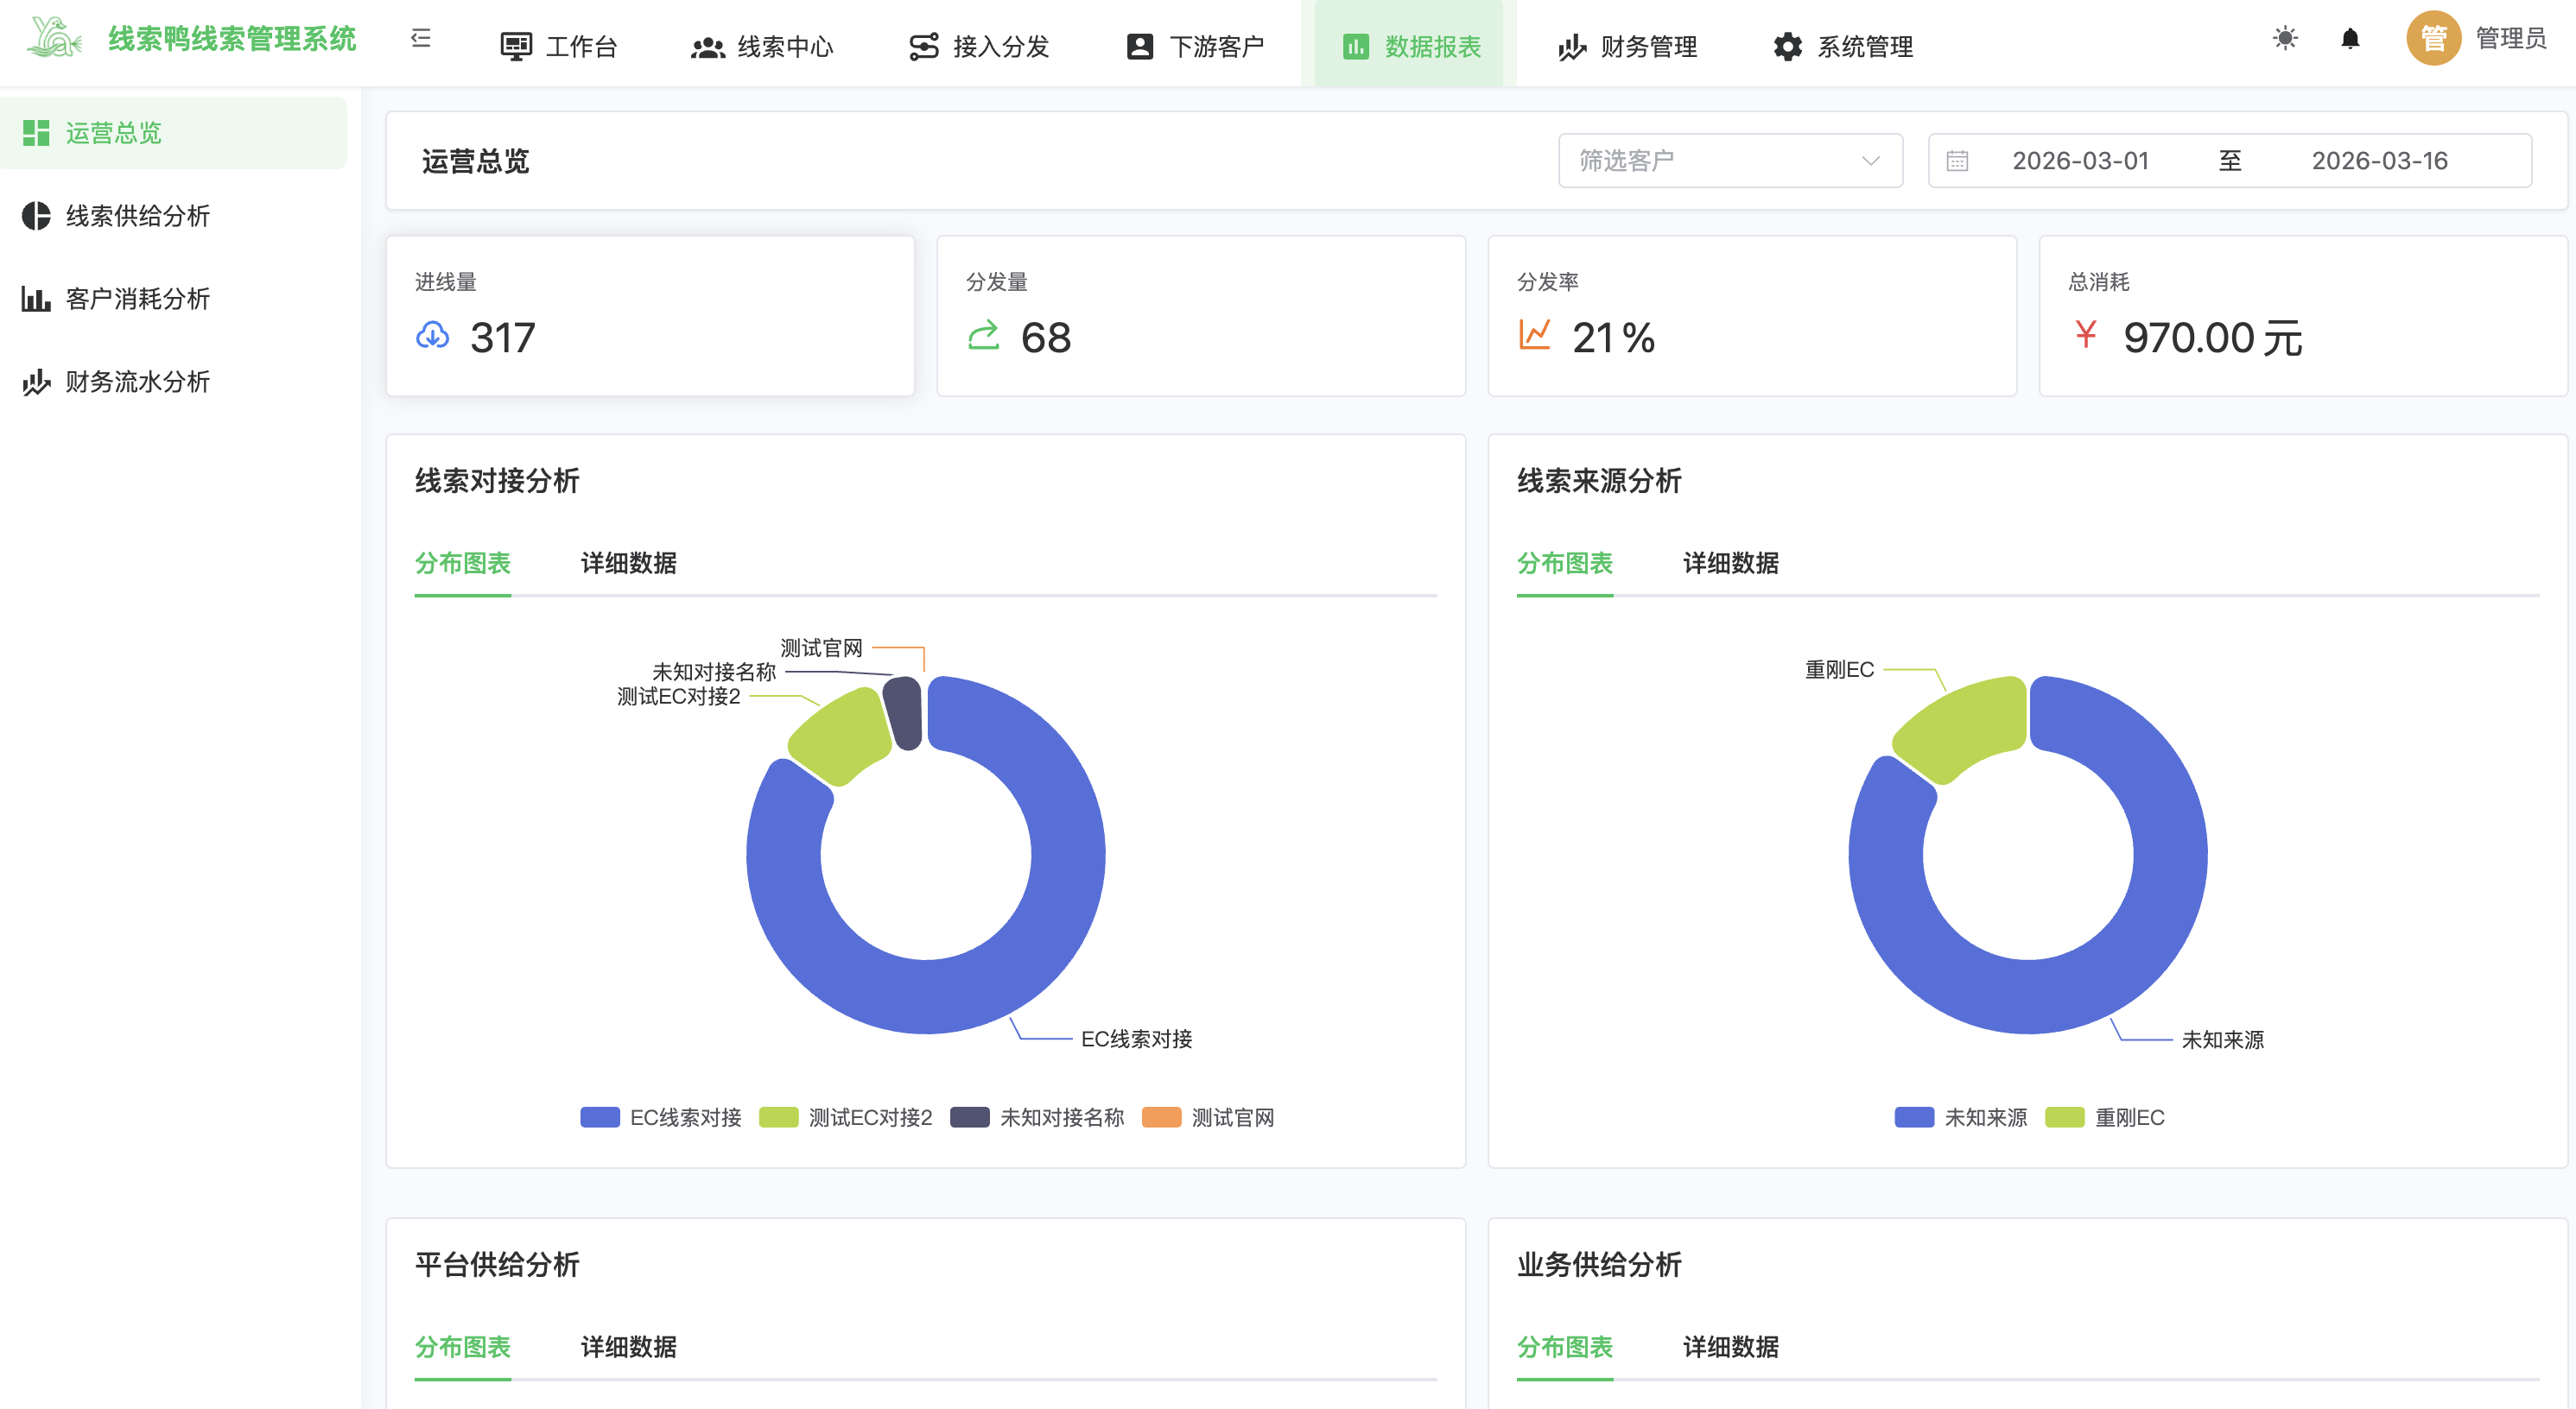Click the 进线量 statistic card
The height and width of the screenshot is (1409, 2576).
[x=650, y=316]
